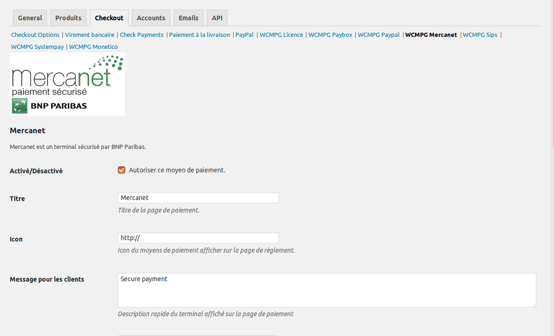
Task: Click the Mercanet section heading
Action: click(x=28, y=130)
